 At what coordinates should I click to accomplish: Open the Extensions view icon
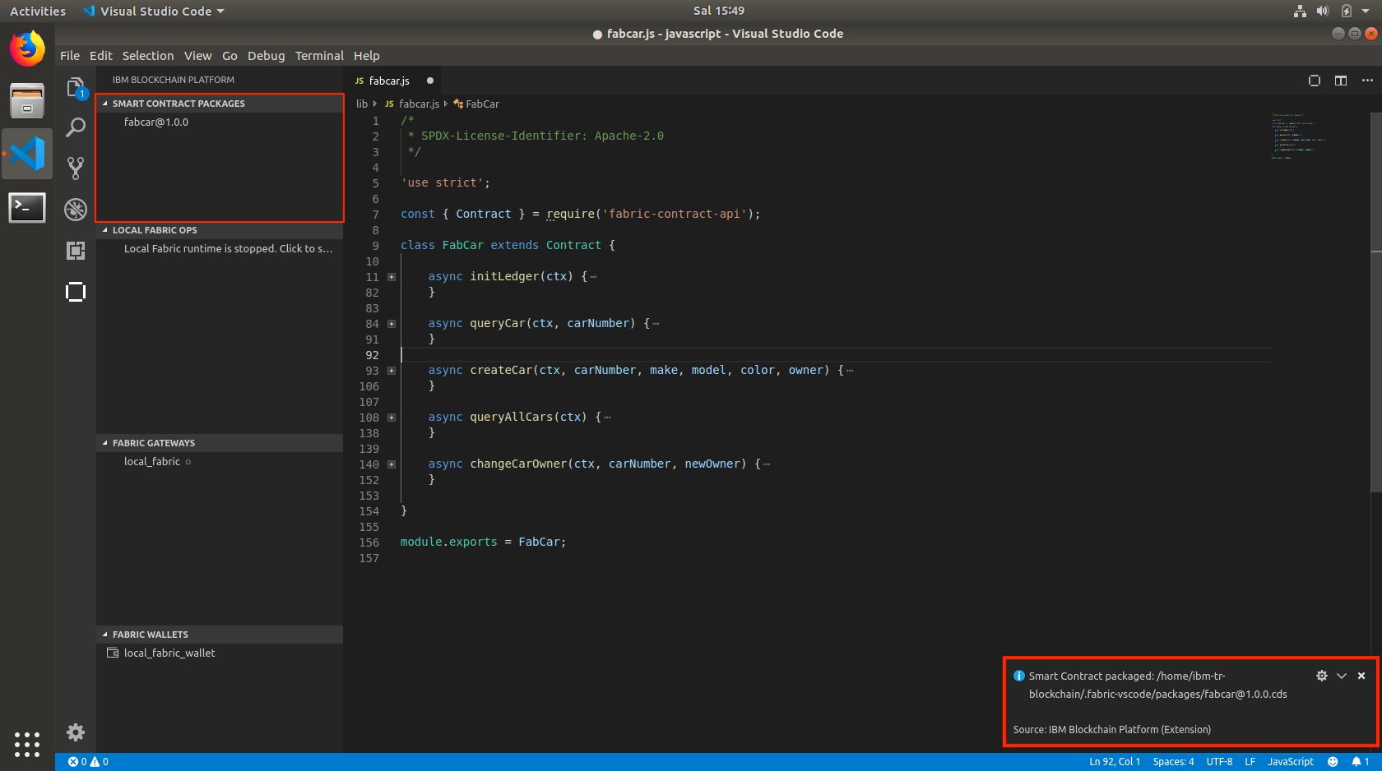pos(76,251)
